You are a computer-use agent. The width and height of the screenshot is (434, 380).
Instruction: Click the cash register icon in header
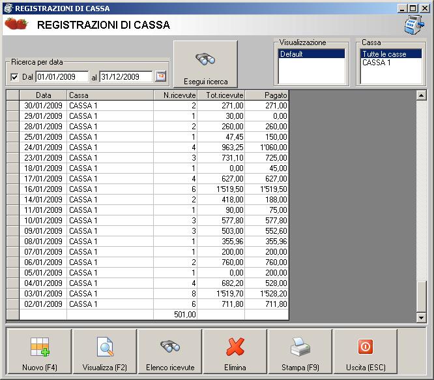tap(414, 25)
